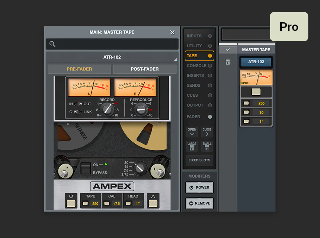The width and height of the screenshot is (320, 238).
Task: Turn the tape speed selector knob
Action: click(x=140, y=168)
